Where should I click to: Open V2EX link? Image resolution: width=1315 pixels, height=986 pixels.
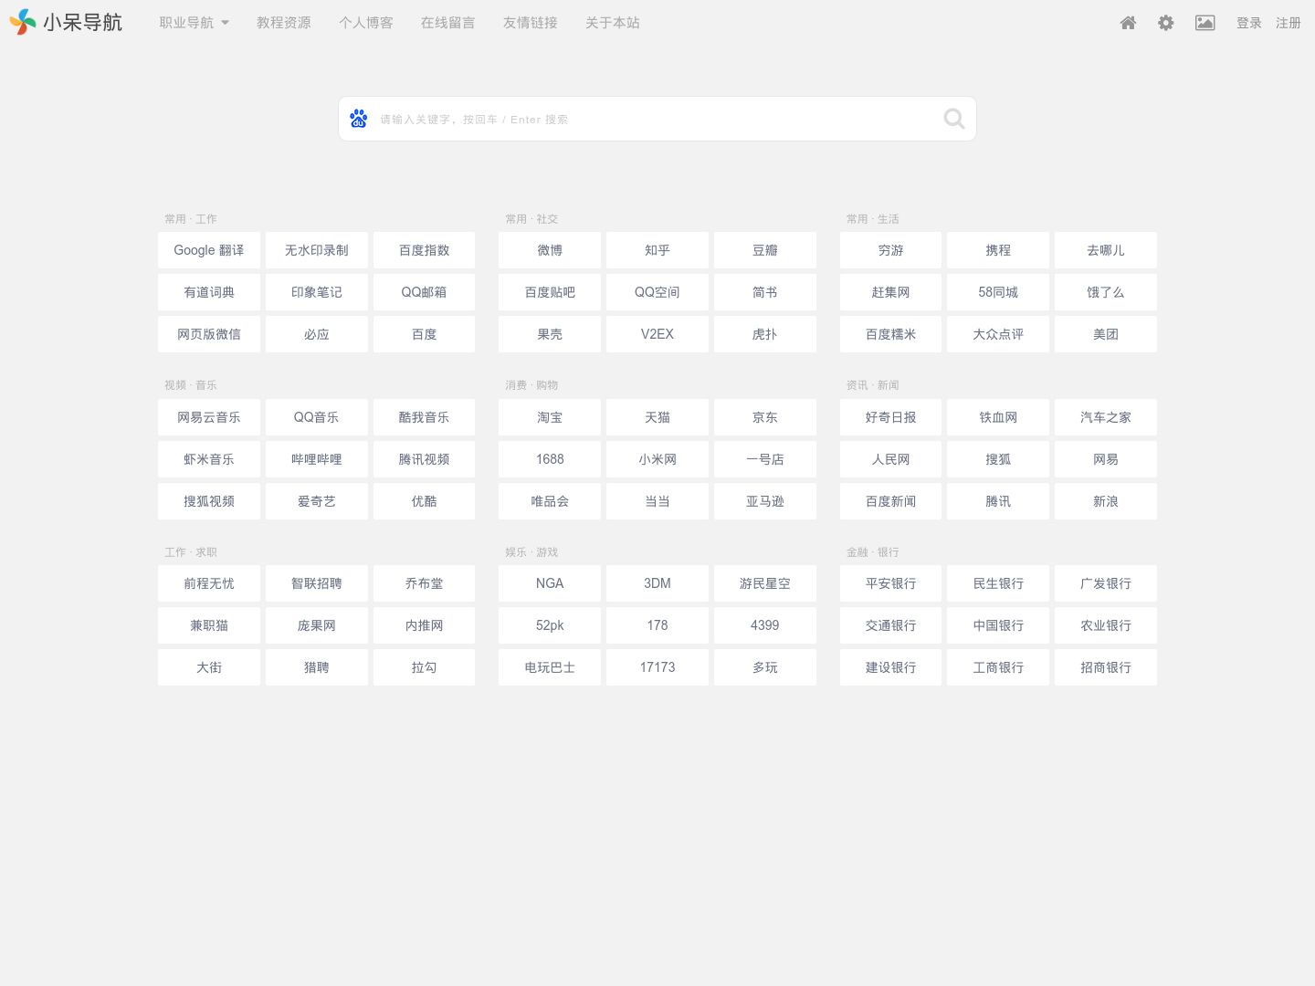pos(657,334)
